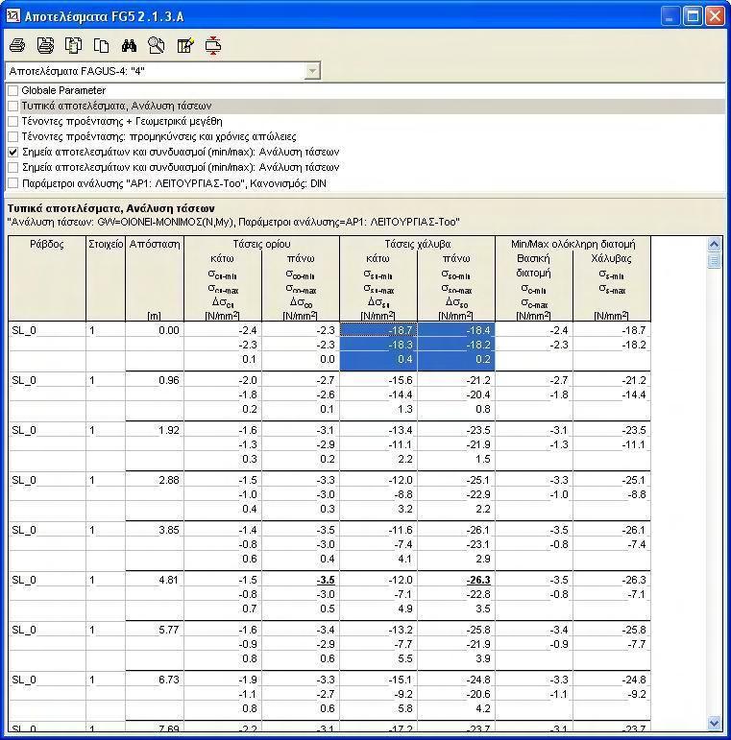Maximize the Αποτελέσματα FG5 window

693,16
